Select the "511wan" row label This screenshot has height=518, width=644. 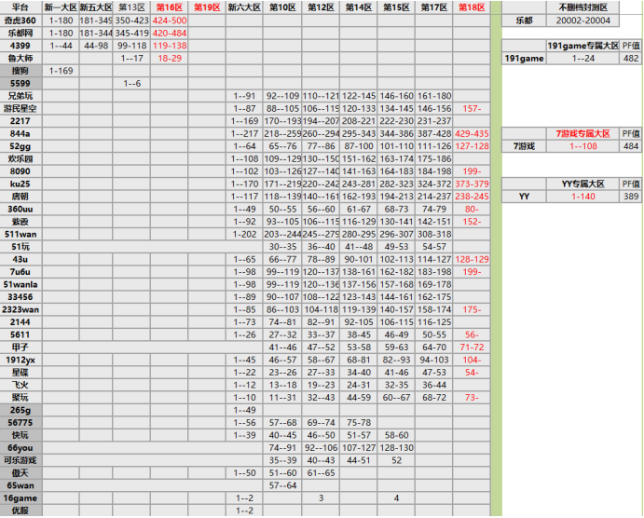tap(21, 234)
